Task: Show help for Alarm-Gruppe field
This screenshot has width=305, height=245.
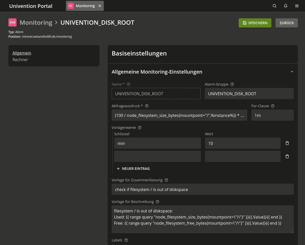Action: 232,84
